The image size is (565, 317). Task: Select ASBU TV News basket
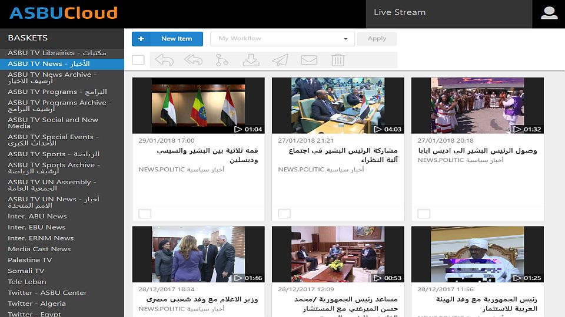click(62, 63)
